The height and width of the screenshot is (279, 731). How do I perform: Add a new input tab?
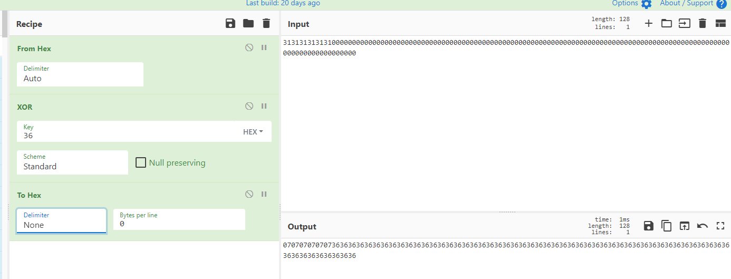[x=649, y=23]
